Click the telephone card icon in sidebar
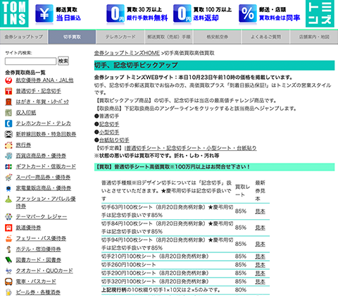The height and width of the screenshot is (296, 338). [8, 123]
